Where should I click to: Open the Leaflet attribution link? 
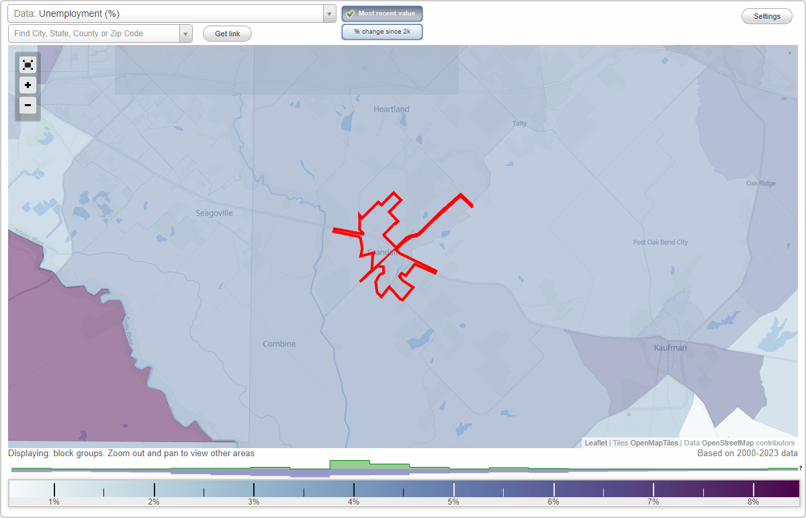click(x=596, y=443)
